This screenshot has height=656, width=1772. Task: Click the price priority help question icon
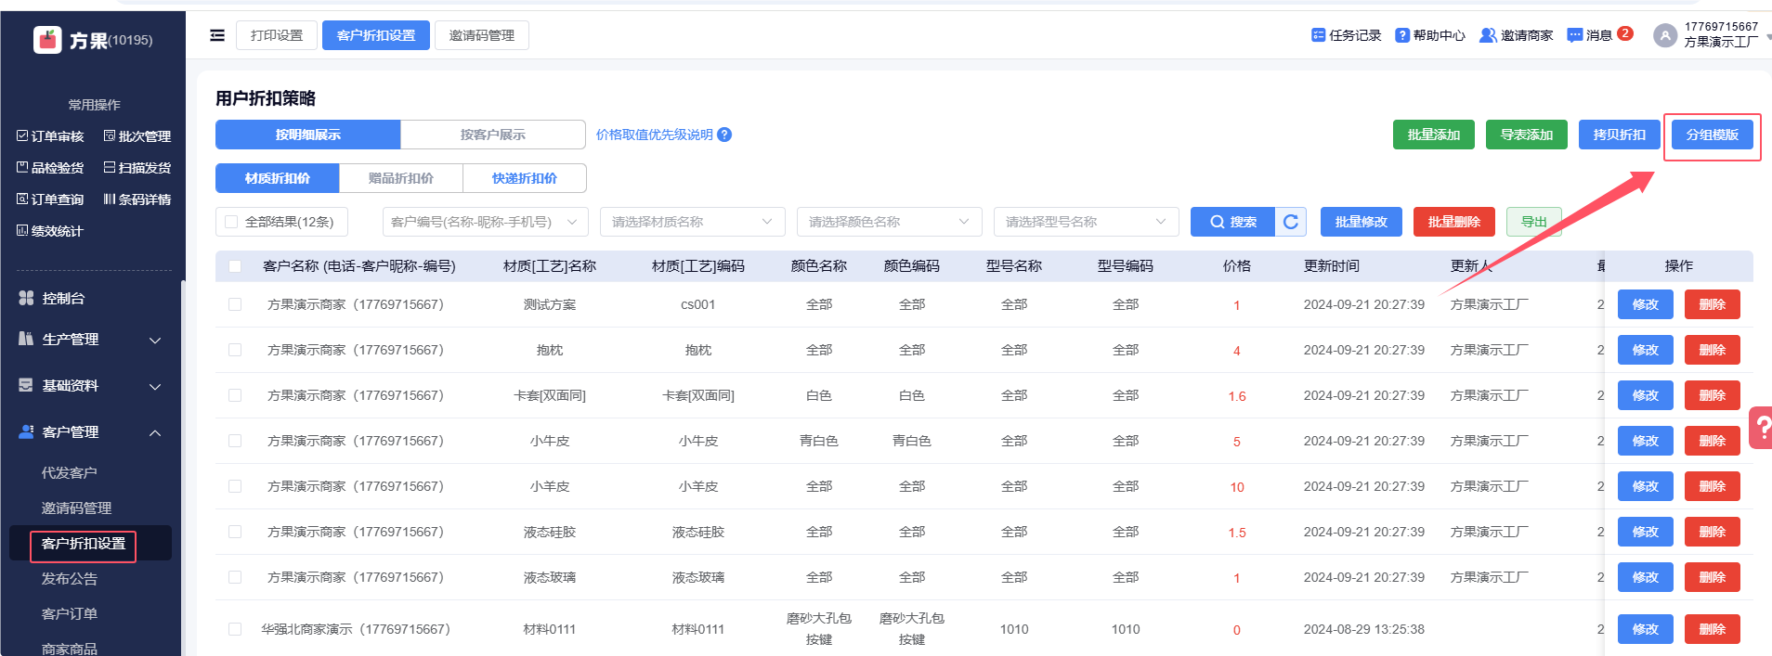coord(724,135)
